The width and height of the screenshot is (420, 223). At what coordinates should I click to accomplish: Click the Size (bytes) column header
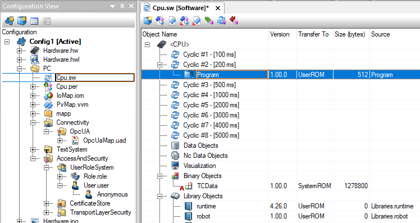[351, 34]
